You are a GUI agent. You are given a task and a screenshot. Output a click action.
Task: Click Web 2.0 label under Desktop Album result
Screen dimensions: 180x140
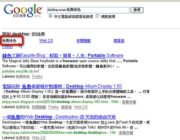[81, 107]
